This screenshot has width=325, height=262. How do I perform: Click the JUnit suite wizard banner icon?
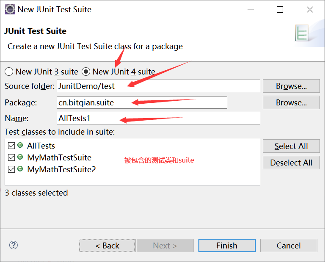302,33
